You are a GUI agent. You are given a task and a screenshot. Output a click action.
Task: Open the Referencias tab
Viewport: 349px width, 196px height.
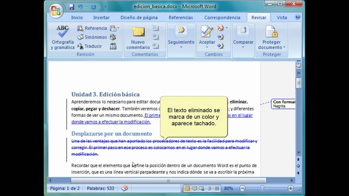coord(181,17)
